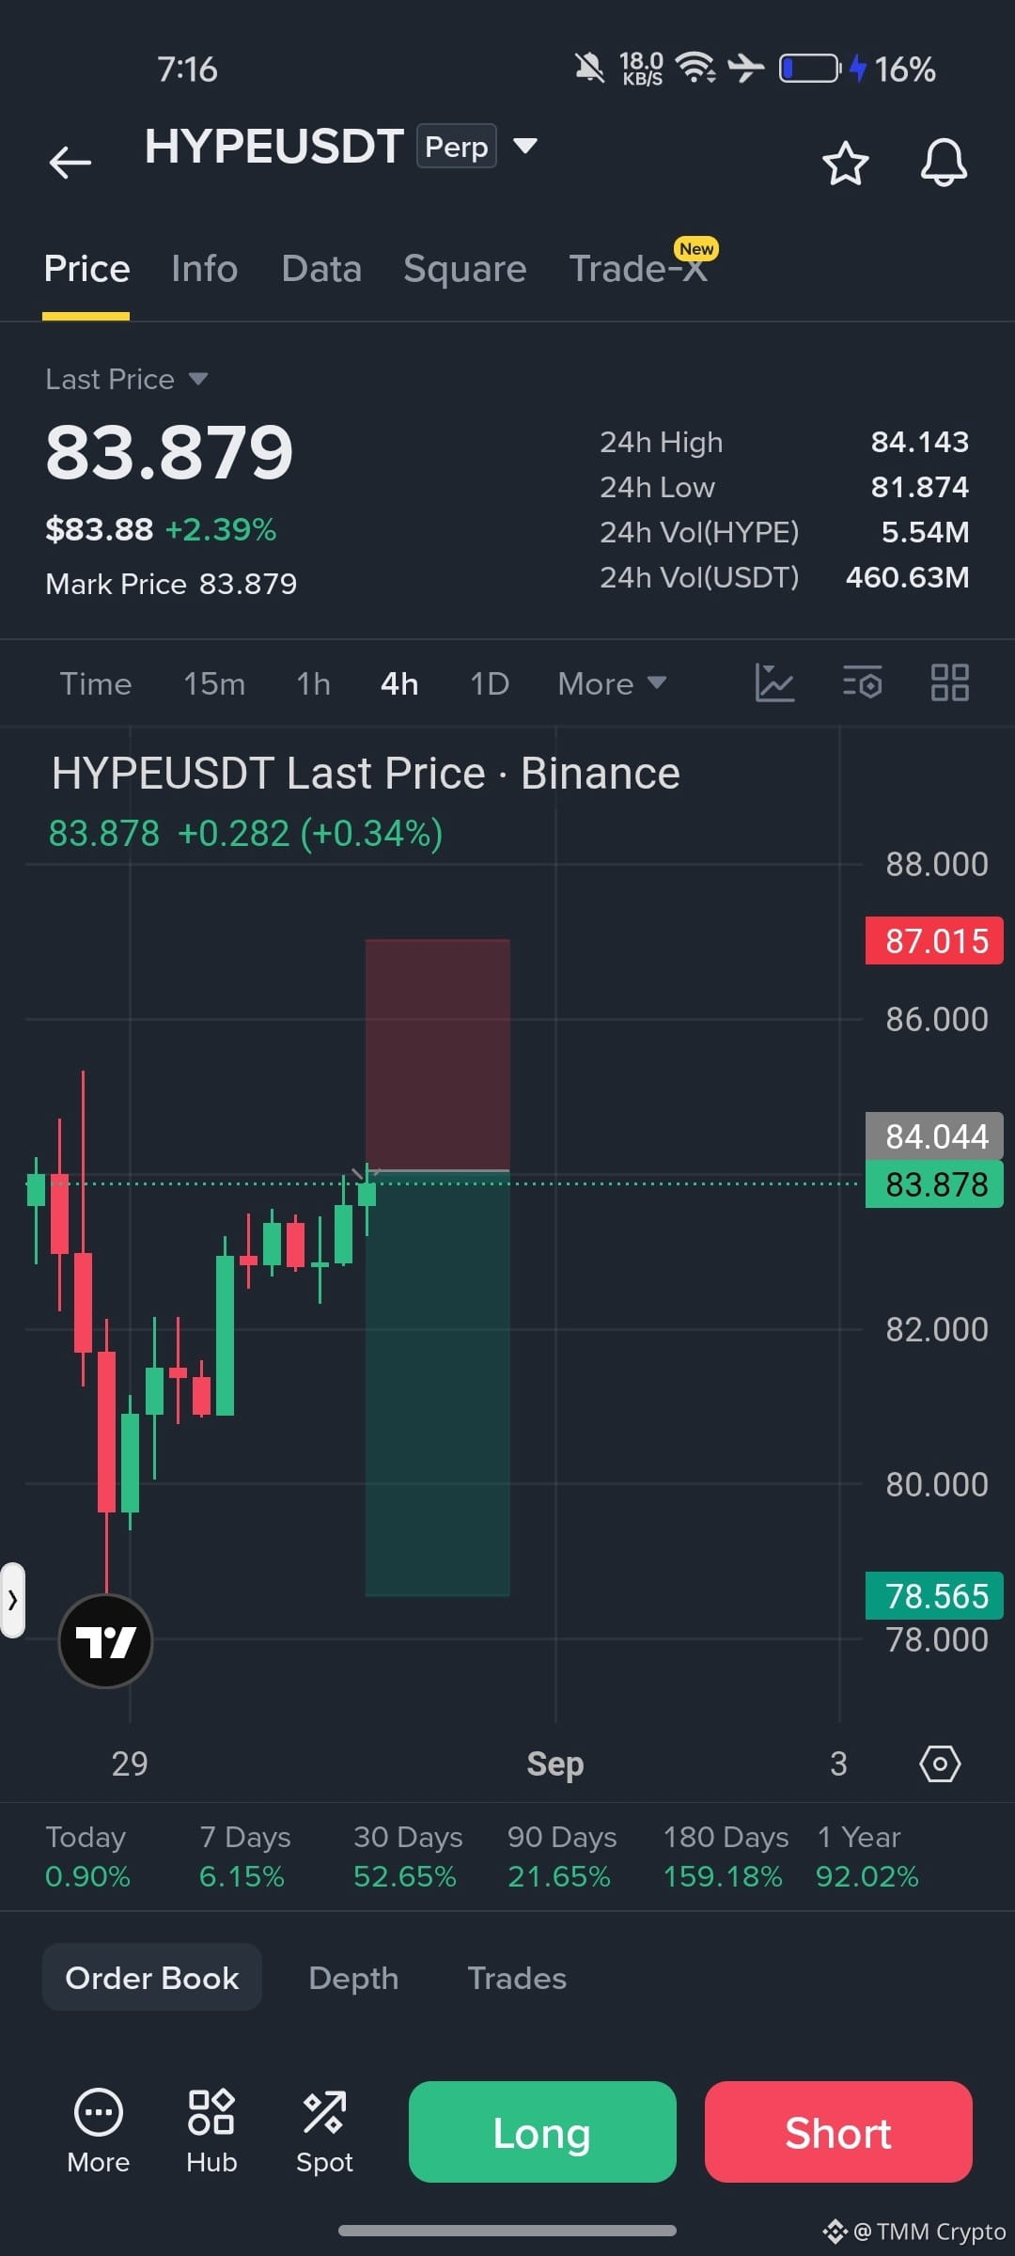1015x2256 pixels.
Task: Select the 1h timeframe
Action: (313, 683)
